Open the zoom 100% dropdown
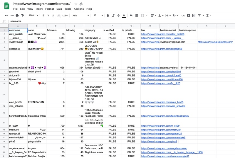Screen dimensions: 235x158 point(33,16)
